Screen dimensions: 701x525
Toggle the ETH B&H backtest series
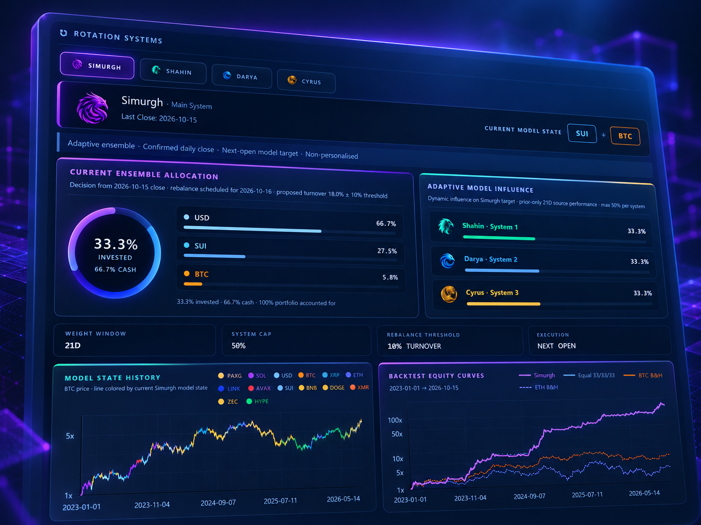point(538,387)
